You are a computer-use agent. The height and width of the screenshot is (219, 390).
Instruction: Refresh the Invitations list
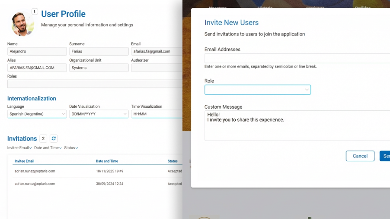click(x=54, y=138)
